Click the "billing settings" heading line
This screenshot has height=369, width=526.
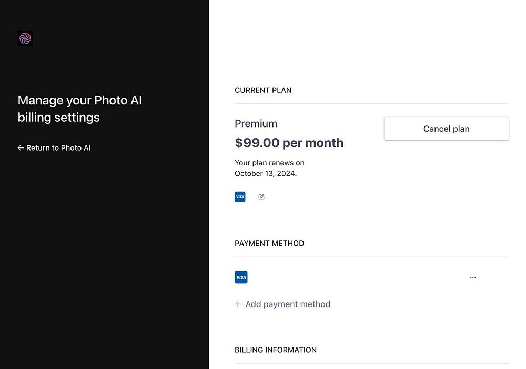point(58,117)
